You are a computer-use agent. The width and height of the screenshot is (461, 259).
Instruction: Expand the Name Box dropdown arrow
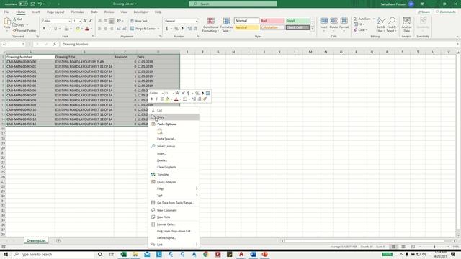tap(23, 44)
